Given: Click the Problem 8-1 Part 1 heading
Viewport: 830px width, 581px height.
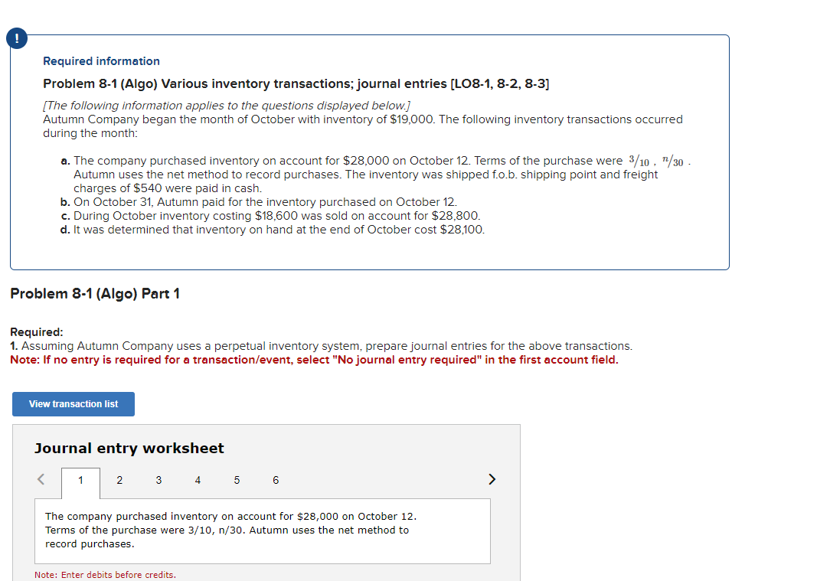Looking at the screenshot, I should pyautogui.click(x=95, y=293).
